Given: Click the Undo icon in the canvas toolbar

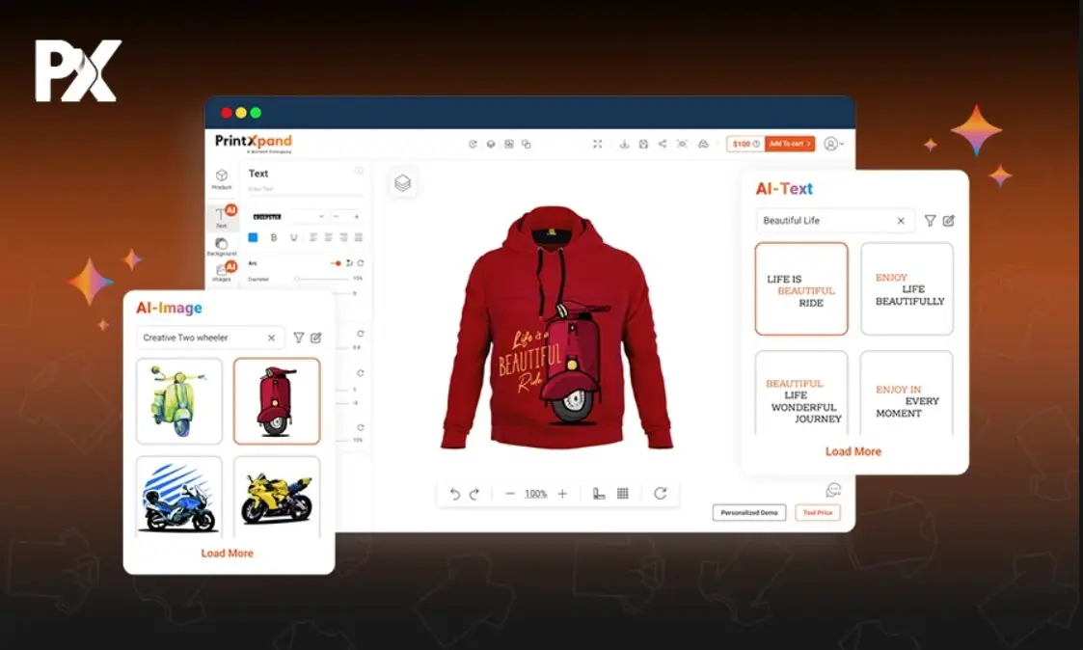Looking at the screenshot, I should pyautogui.click(x=453, y=493).
